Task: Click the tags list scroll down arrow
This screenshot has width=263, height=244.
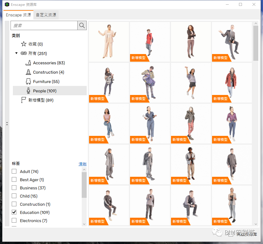Action: (x=84, y=224)
